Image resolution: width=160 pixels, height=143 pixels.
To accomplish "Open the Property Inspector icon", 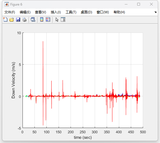I will (x=63, y=19).
